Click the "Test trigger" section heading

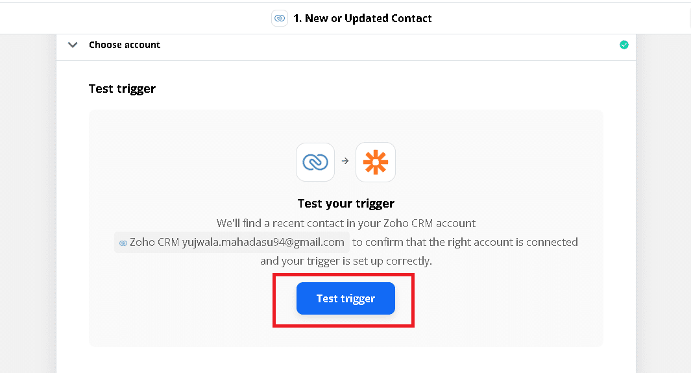[x=122, y=88]
